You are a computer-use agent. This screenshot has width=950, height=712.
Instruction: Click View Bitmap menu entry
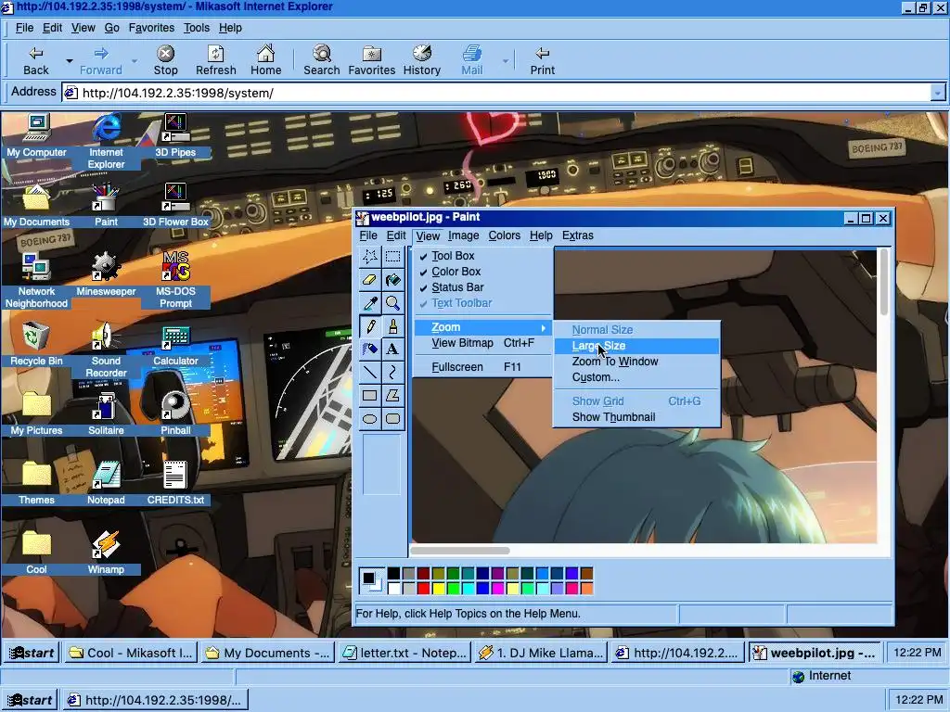[x=482, y=343]
